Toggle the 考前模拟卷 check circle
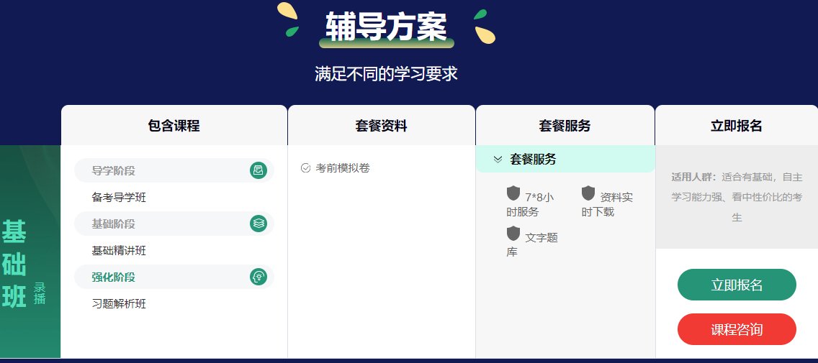The image size is (818, 363). pyautogui.click(x=306, y=168)
